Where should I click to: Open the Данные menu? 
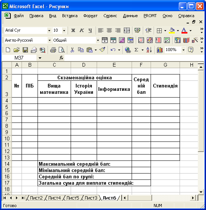click(x=130, y=16)
